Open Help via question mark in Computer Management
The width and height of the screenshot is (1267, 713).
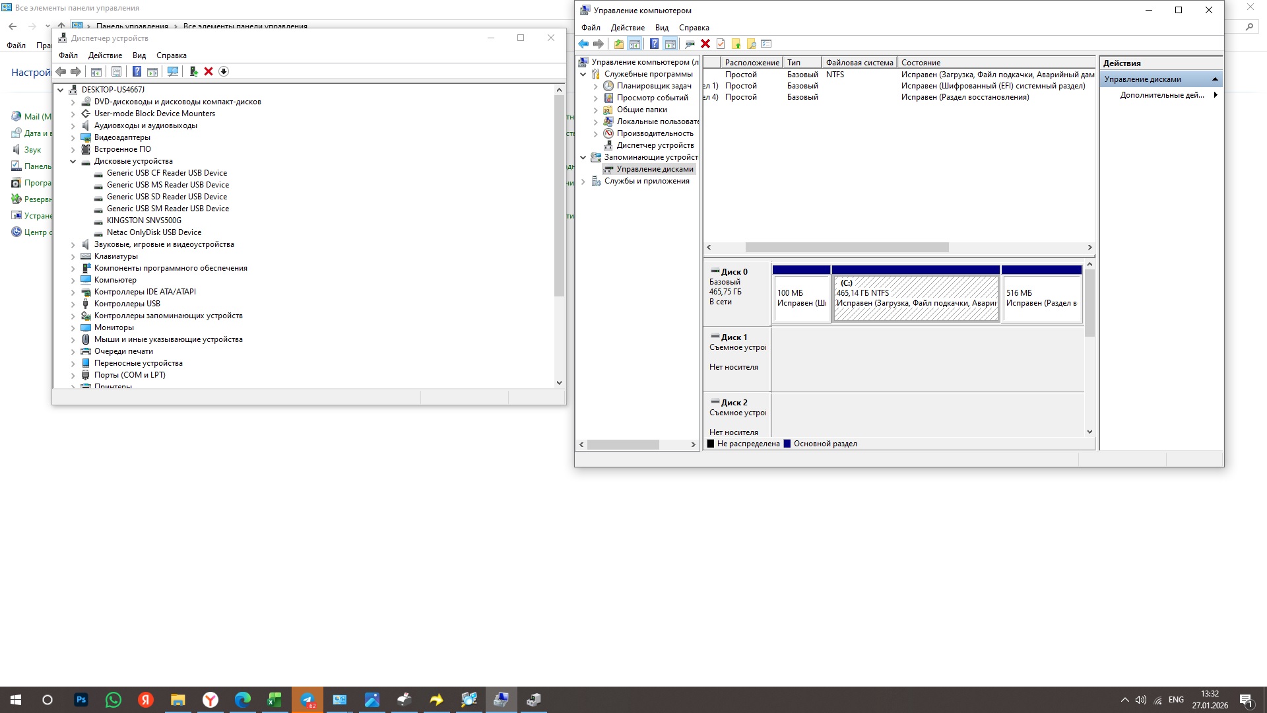(x=654, y=44)
